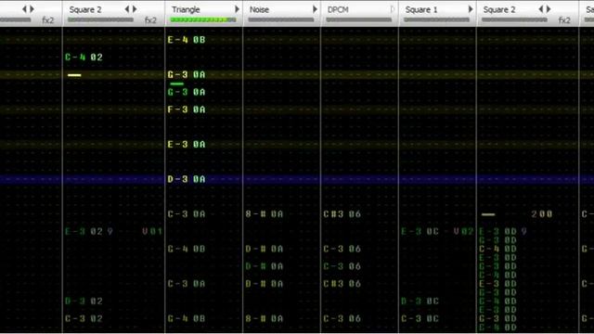Select the green note-cut dash in Triangle

[x=177, y=83]
